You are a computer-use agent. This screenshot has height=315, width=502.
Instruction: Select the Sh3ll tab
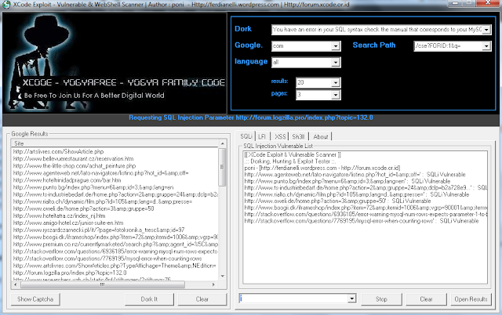click(x=298, y=136)
